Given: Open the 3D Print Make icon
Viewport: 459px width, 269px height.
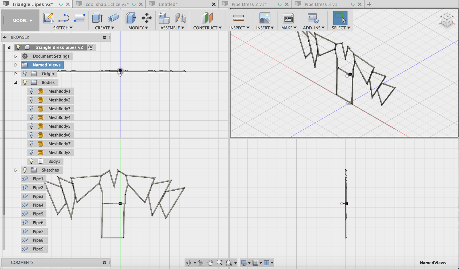Looking at the screenshot, I should 288,18.
